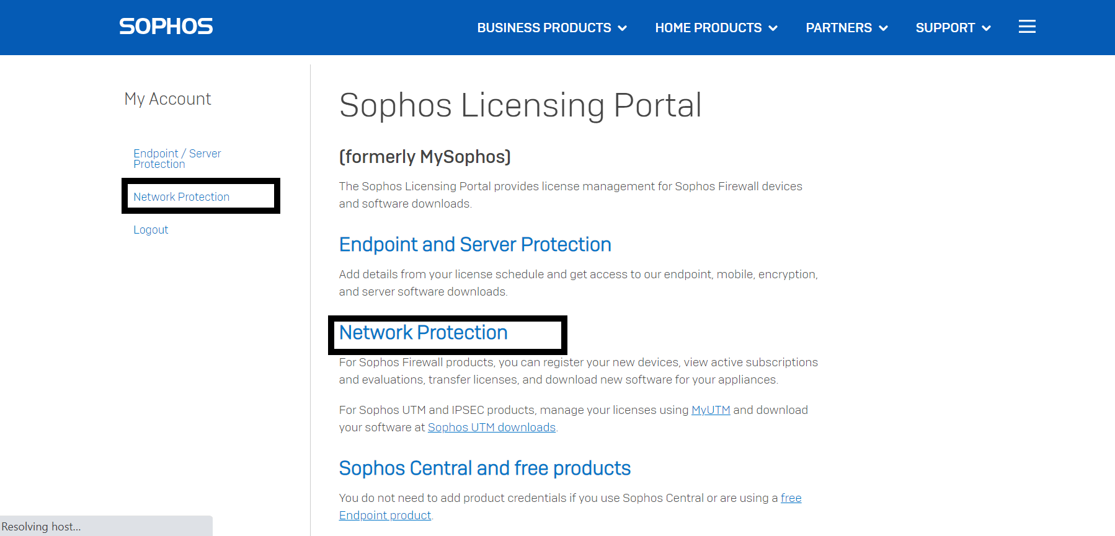1115x536 pixels.
Task: Open the Sophos UTM downloads link
Action: pos(492,428)
